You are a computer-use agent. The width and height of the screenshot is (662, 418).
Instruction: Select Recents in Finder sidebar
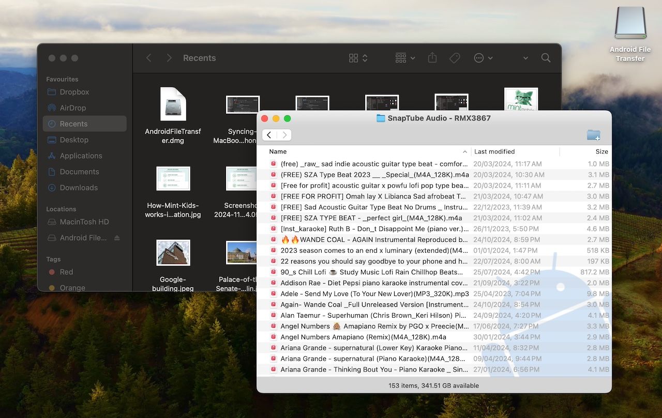85,124
